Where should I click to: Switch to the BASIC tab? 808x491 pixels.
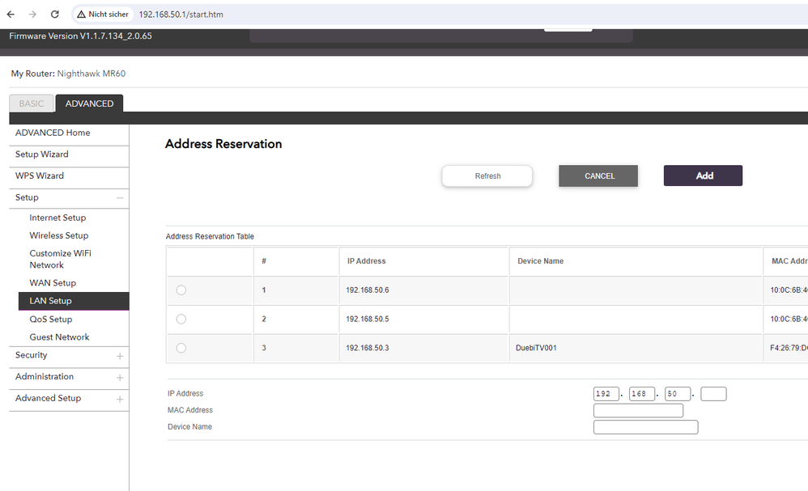32,103
